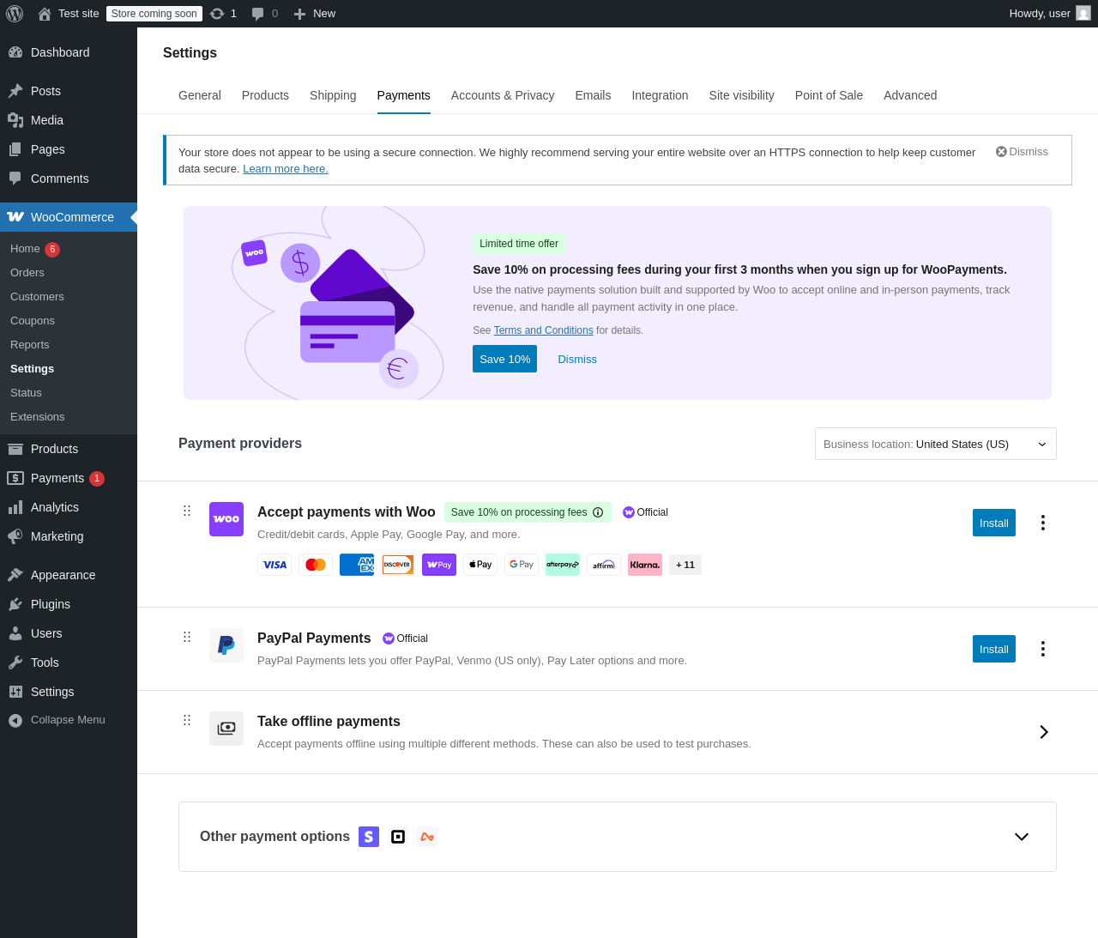Click the Mastercard logo
This screenshot has width=1098, height=938.
click(316, 565)
